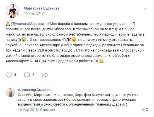Like the post with the heart icon
The height and width of the screenshot is (117, 154).
(x=9, y=75)
